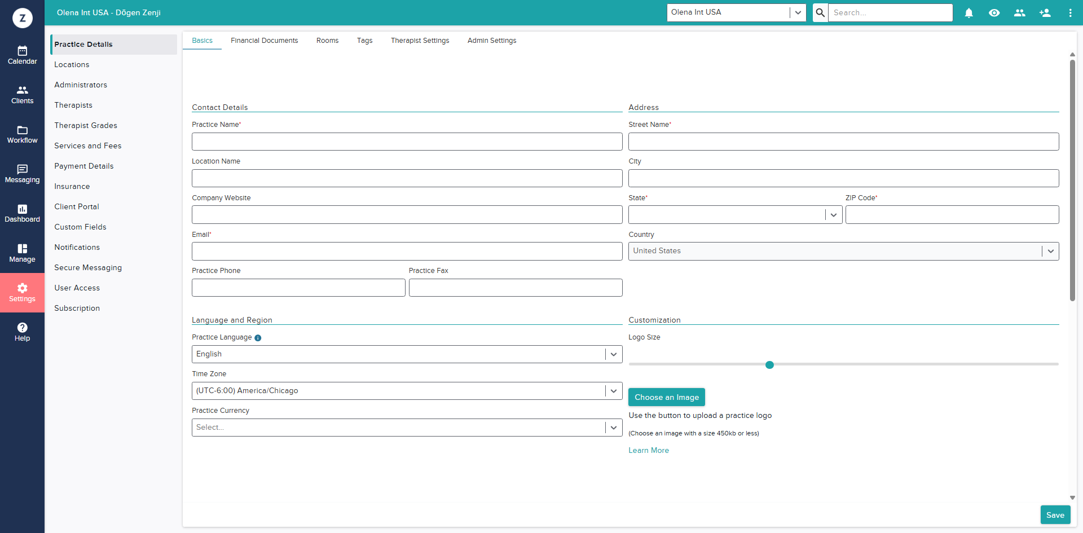Click the search magnifier icon

820,12
